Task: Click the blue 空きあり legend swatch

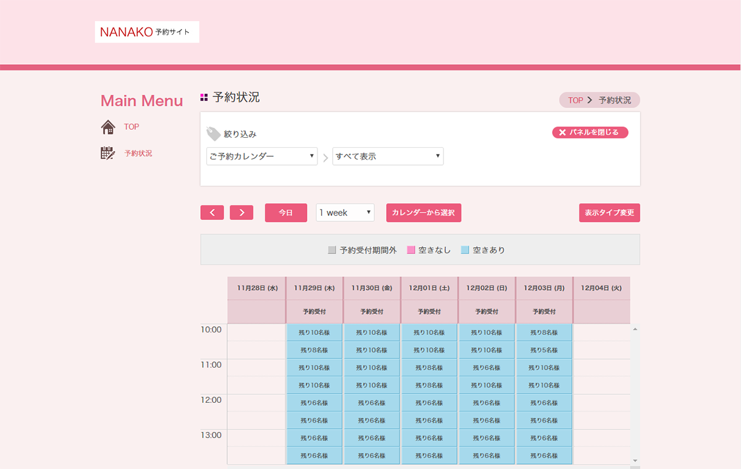Action: (465, 250)
